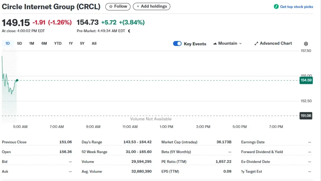Select the 1M chart range
This screenshot has height=181, width=321.
(x=32, y=44)
